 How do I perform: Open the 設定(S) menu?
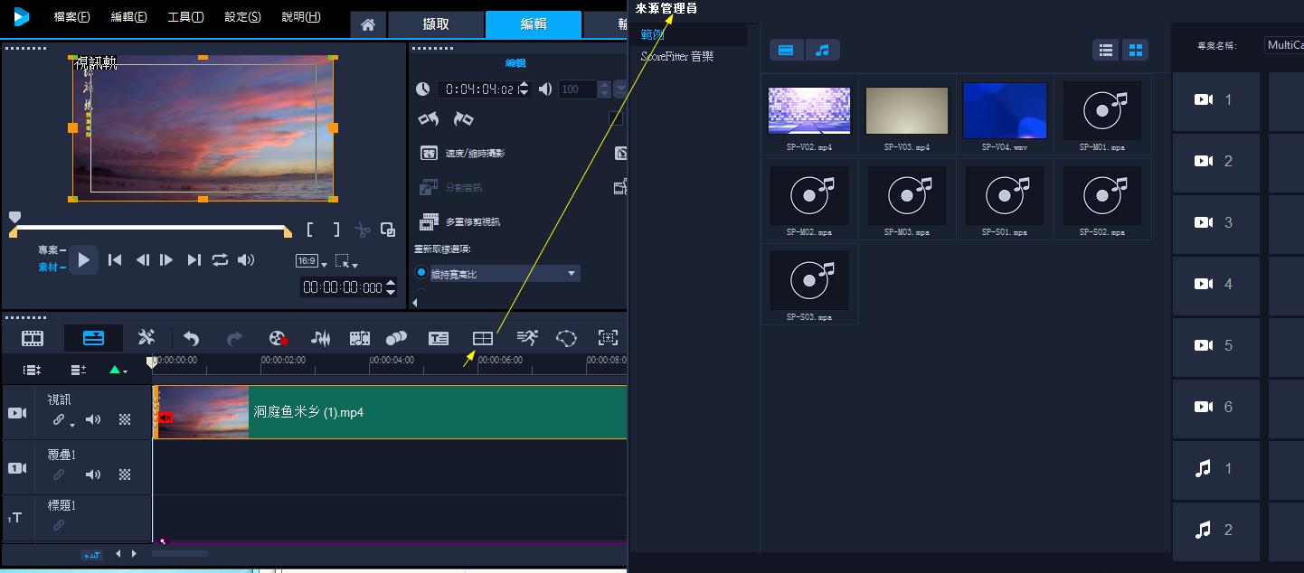(242, 17)
